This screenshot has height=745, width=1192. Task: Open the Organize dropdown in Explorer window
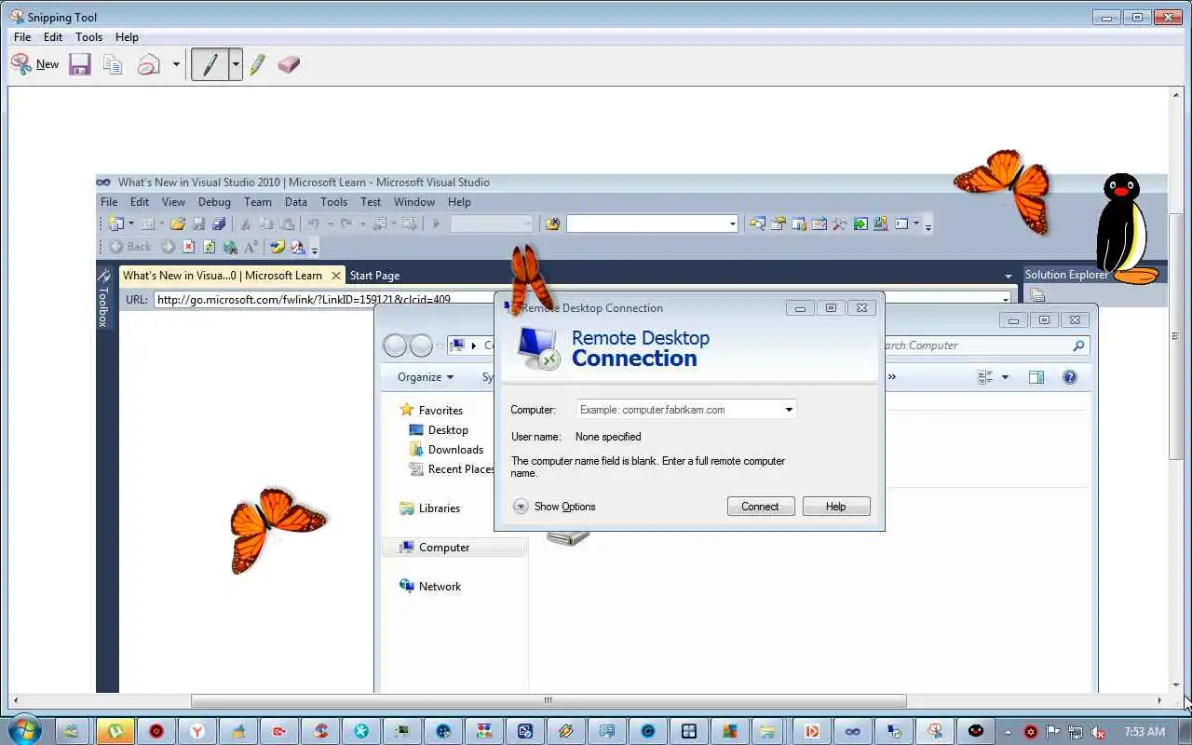pos(426,377)
